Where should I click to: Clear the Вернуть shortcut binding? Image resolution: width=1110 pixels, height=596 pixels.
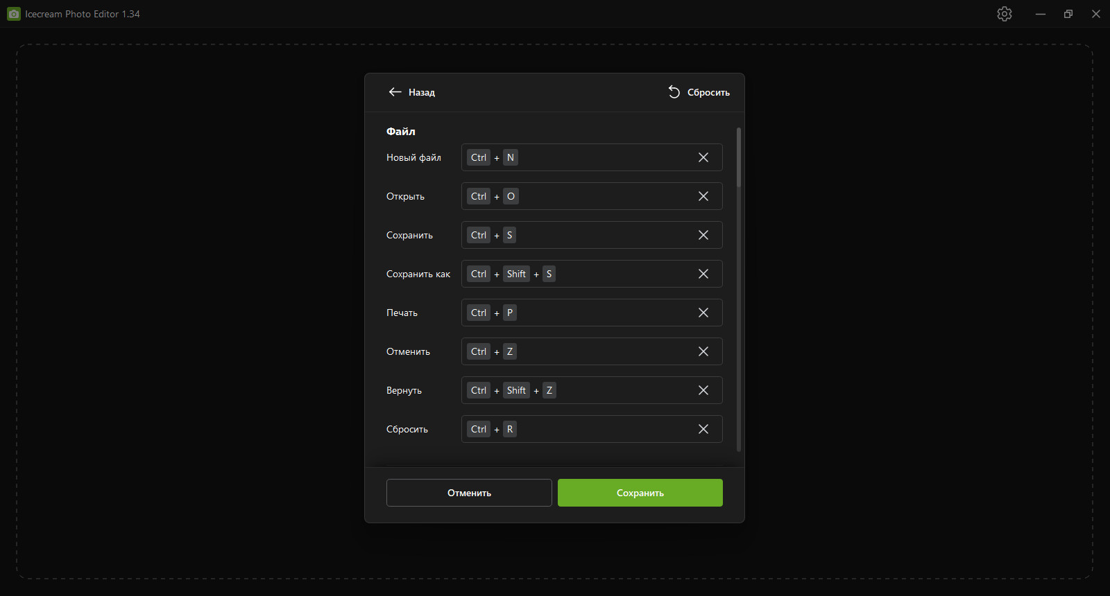click(x=703, y=390)
